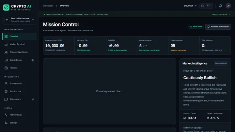Image resolution: width=235 pixels, height=132 pixels.
Task: Click Risk controls active link
Action: (x=221, y=14)
